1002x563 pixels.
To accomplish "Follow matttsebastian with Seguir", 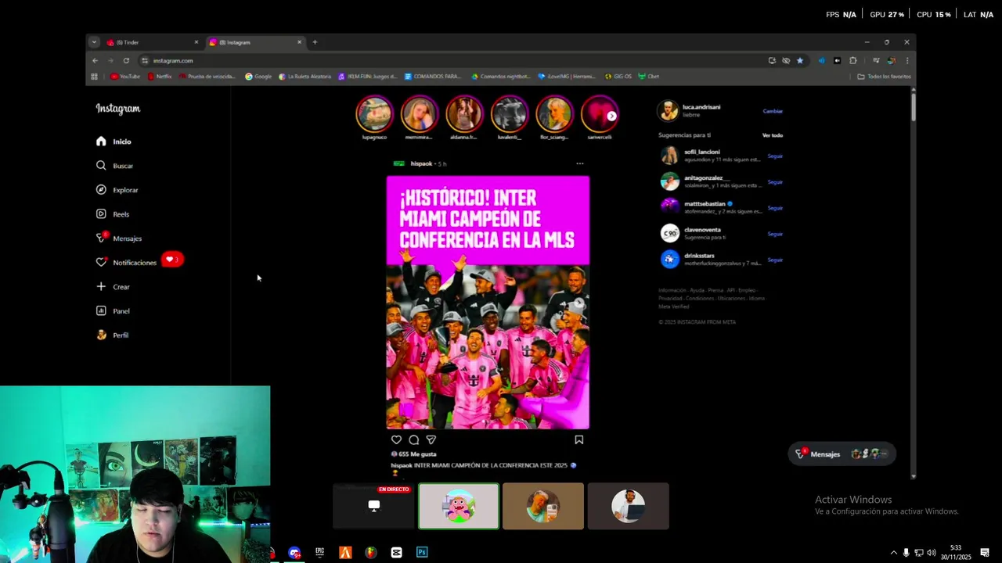I will (x=775, y=208).
